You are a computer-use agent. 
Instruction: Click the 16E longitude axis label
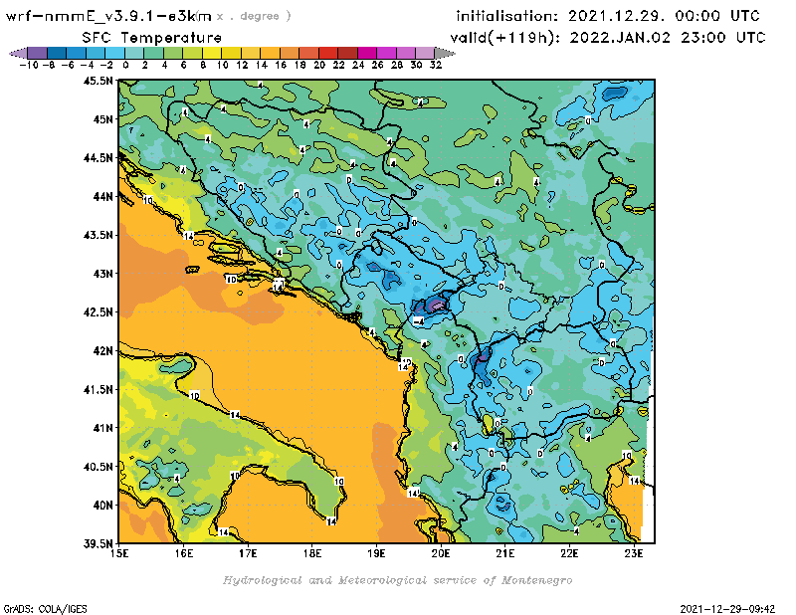[x=184, y=553]
